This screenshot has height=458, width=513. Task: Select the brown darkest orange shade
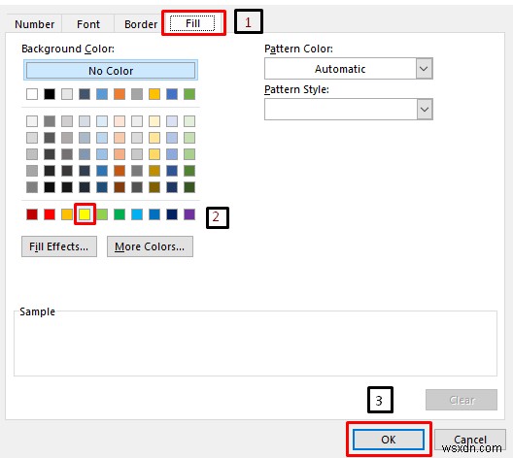tap(120, 187)
